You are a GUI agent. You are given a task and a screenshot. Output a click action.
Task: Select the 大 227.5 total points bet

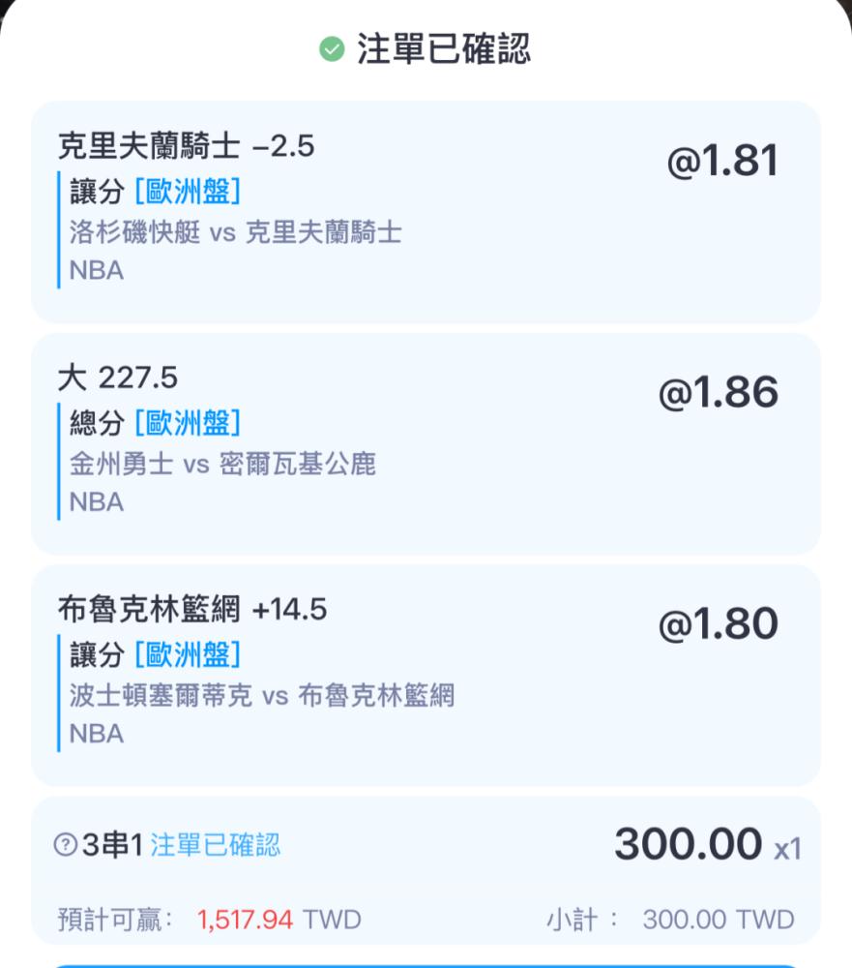point(117,378)
